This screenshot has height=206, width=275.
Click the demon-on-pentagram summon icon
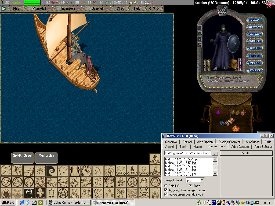155,159
